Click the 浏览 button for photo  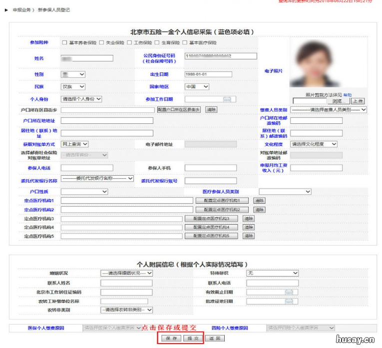[x=338, y=101]
